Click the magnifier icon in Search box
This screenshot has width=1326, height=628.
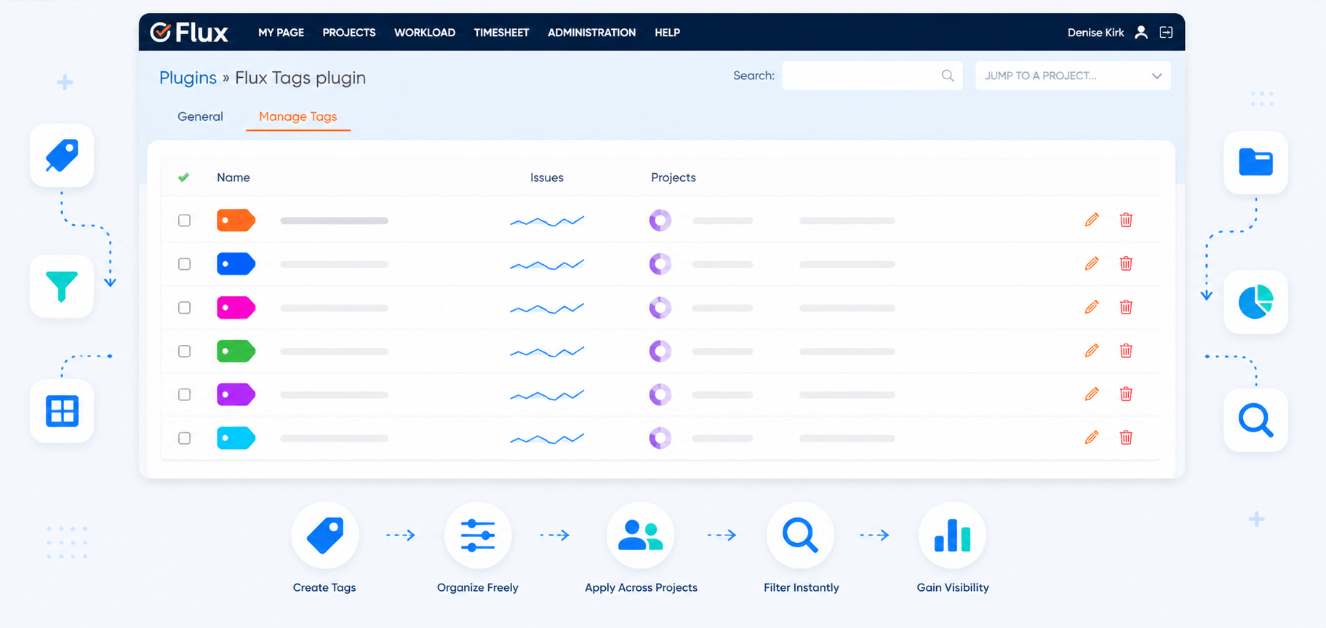(x=948, y=76)
